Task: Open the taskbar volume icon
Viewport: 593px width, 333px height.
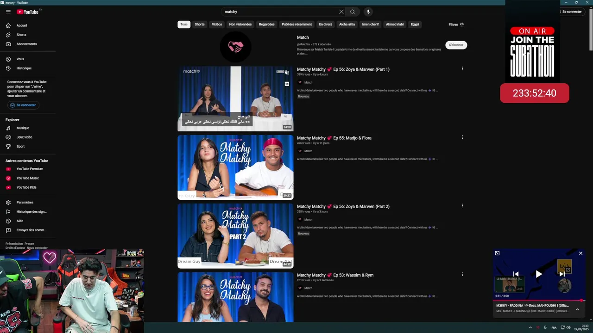Action: point(568,327)
